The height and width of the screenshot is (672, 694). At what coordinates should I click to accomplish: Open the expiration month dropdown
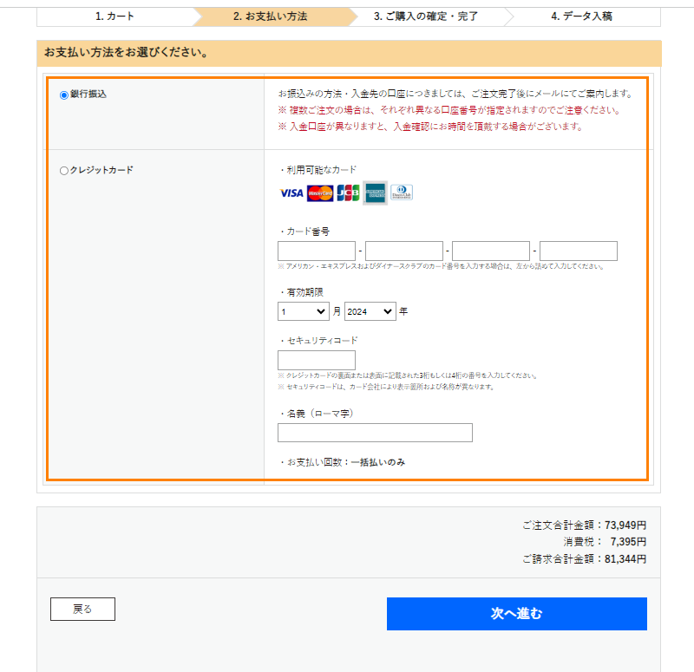click(x=303, y=311)
